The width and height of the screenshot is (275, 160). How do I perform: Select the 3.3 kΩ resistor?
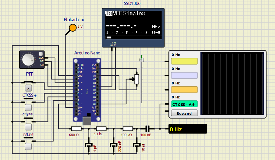click(x=101, y=129)
